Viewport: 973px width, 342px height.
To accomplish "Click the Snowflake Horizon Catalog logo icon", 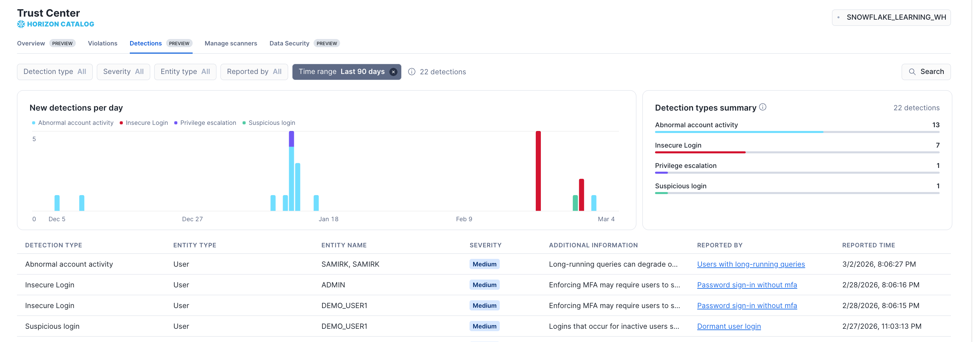I will point(21,24).
